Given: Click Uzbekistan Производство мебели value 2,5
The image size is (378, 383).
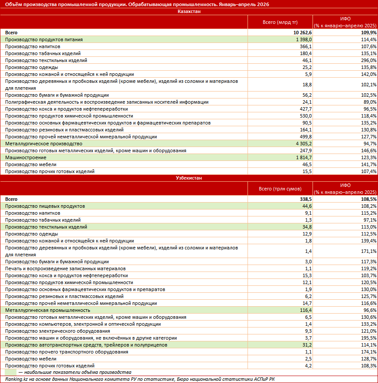Looking at the screenshot, I should pyautogui.click(x=308, y=359).
